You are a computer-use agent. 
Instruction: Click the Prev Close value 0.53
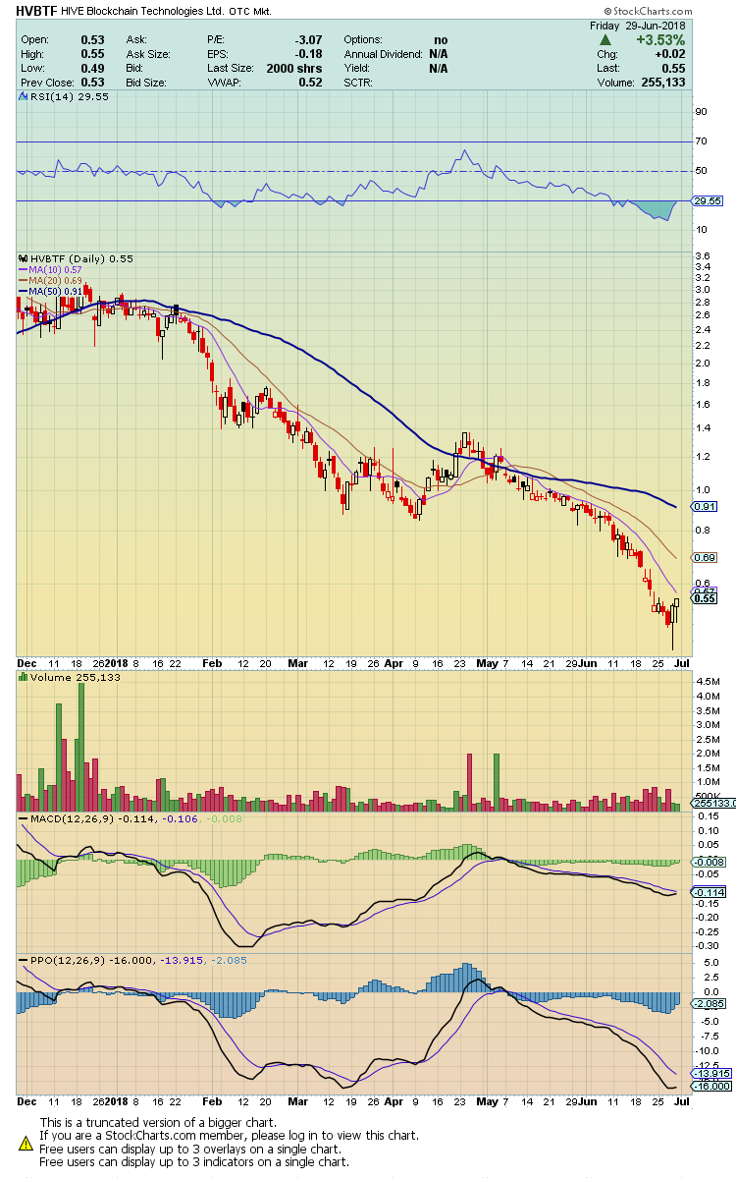(90, 84)
